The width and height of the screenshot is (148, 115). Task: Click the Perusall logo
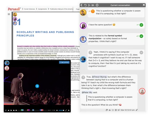[14, 9]
